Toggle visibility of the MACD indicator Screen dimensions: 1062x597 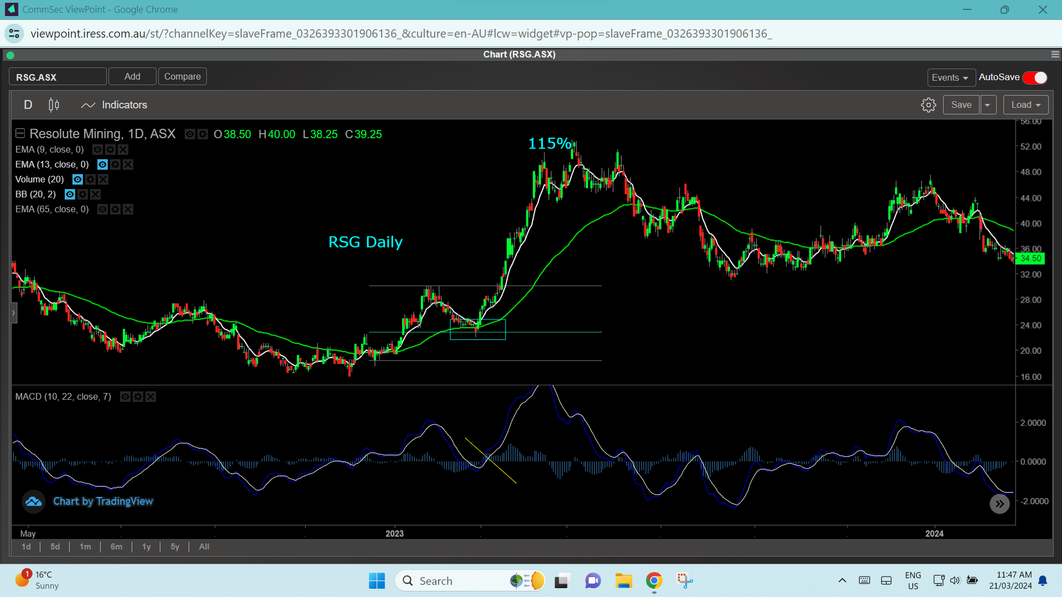tap(126, 397)
